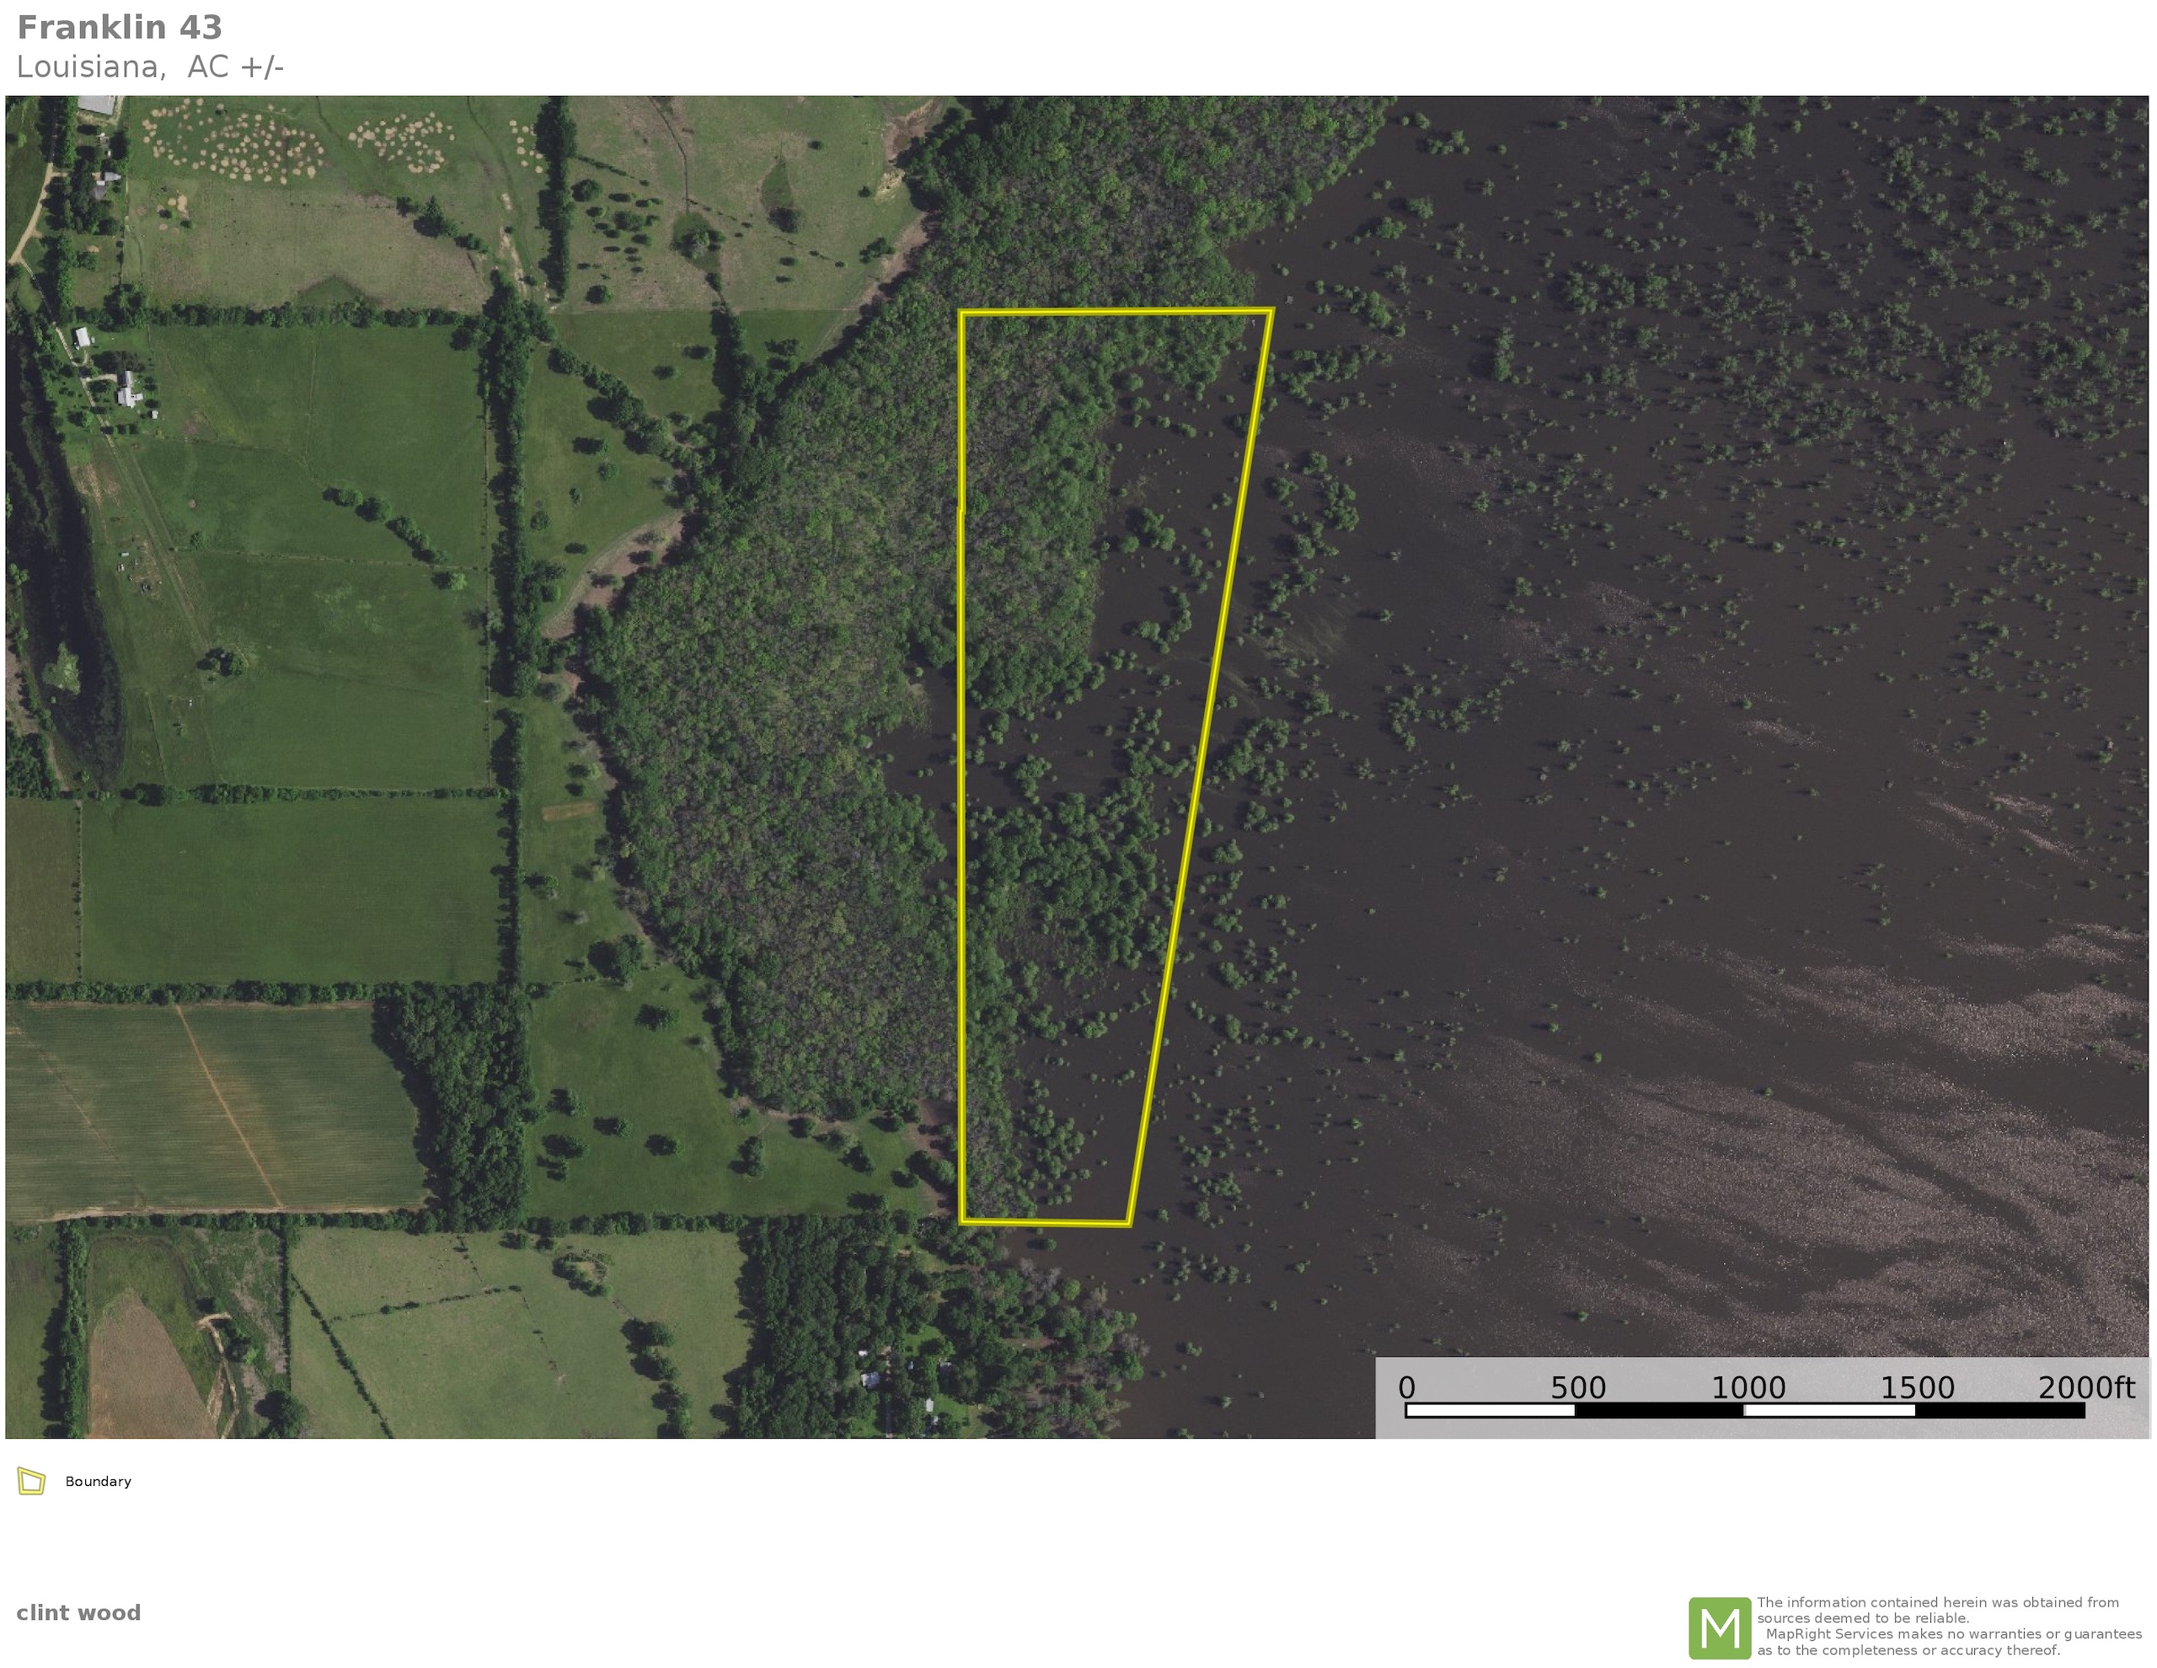Click the southeast corner of yellow boundary
Viewport: 2157px width, 1668px height.
click(1128, 1223)
